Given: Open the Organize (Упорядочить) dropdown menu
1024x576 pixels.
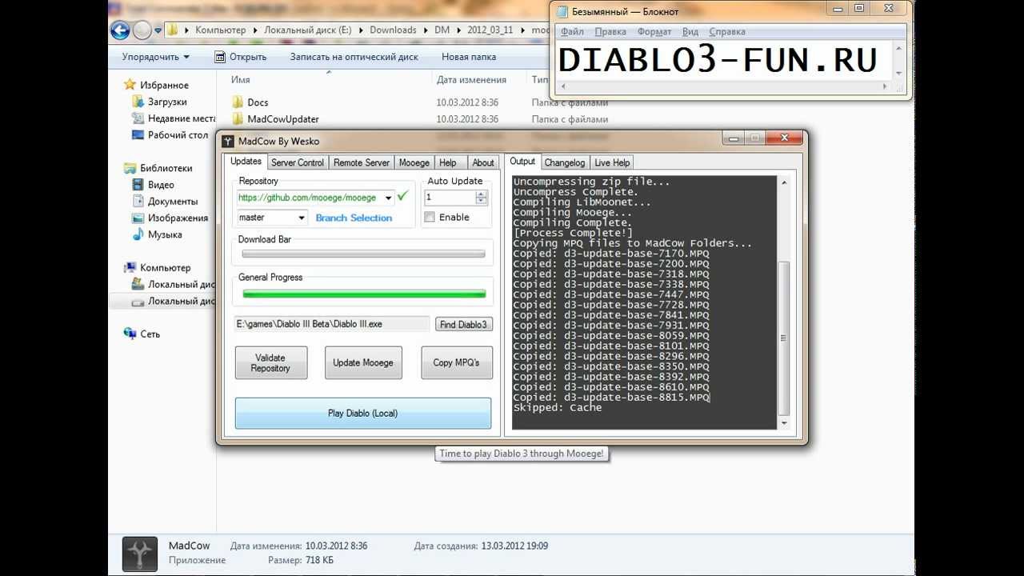Looking at the screenshot, I should [x=156, y=57].
